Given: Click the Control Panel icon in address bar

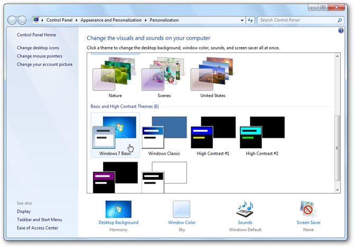Looking at the screenshot, I should coord(36,20).
